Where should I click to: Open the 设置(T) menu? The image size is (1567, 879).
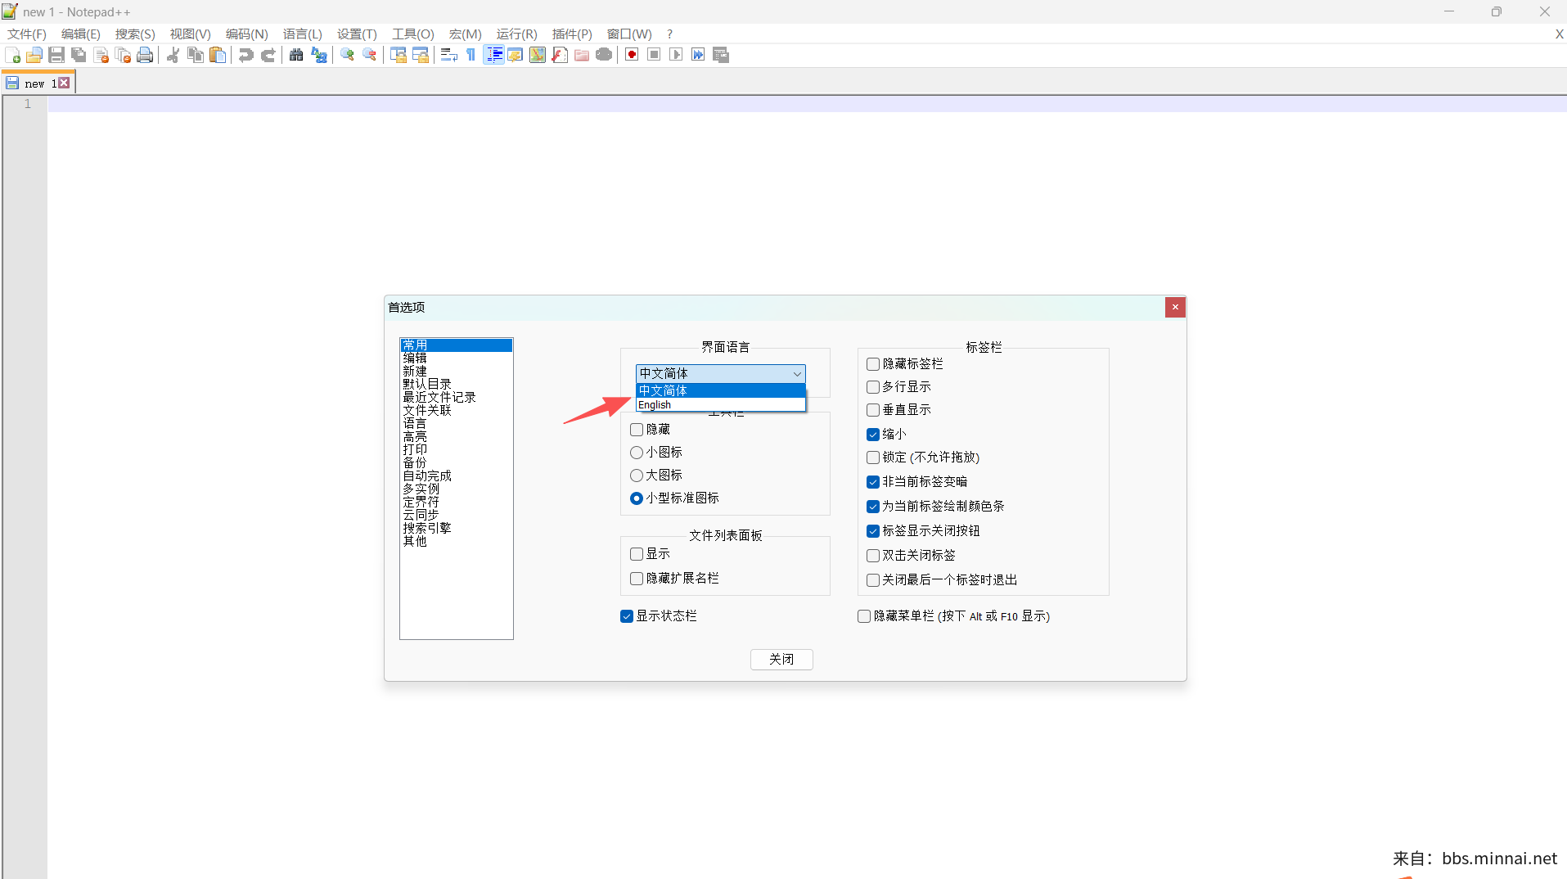[x=357, y=34]
